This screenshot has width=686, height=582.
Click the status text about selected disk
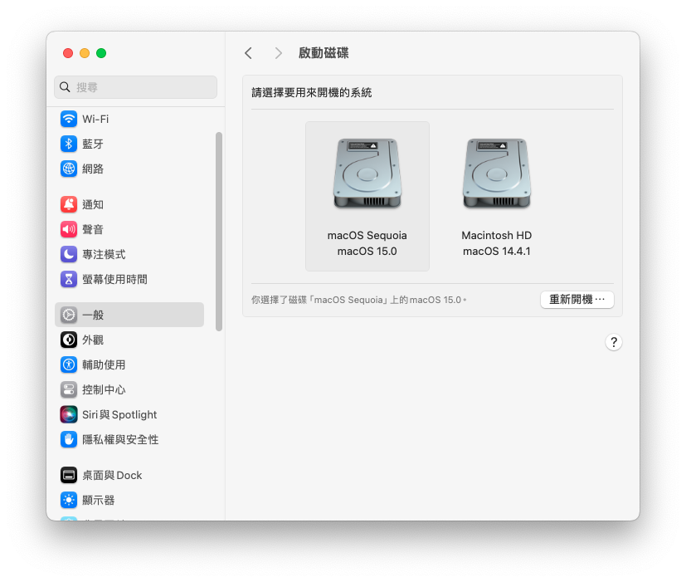358,300
